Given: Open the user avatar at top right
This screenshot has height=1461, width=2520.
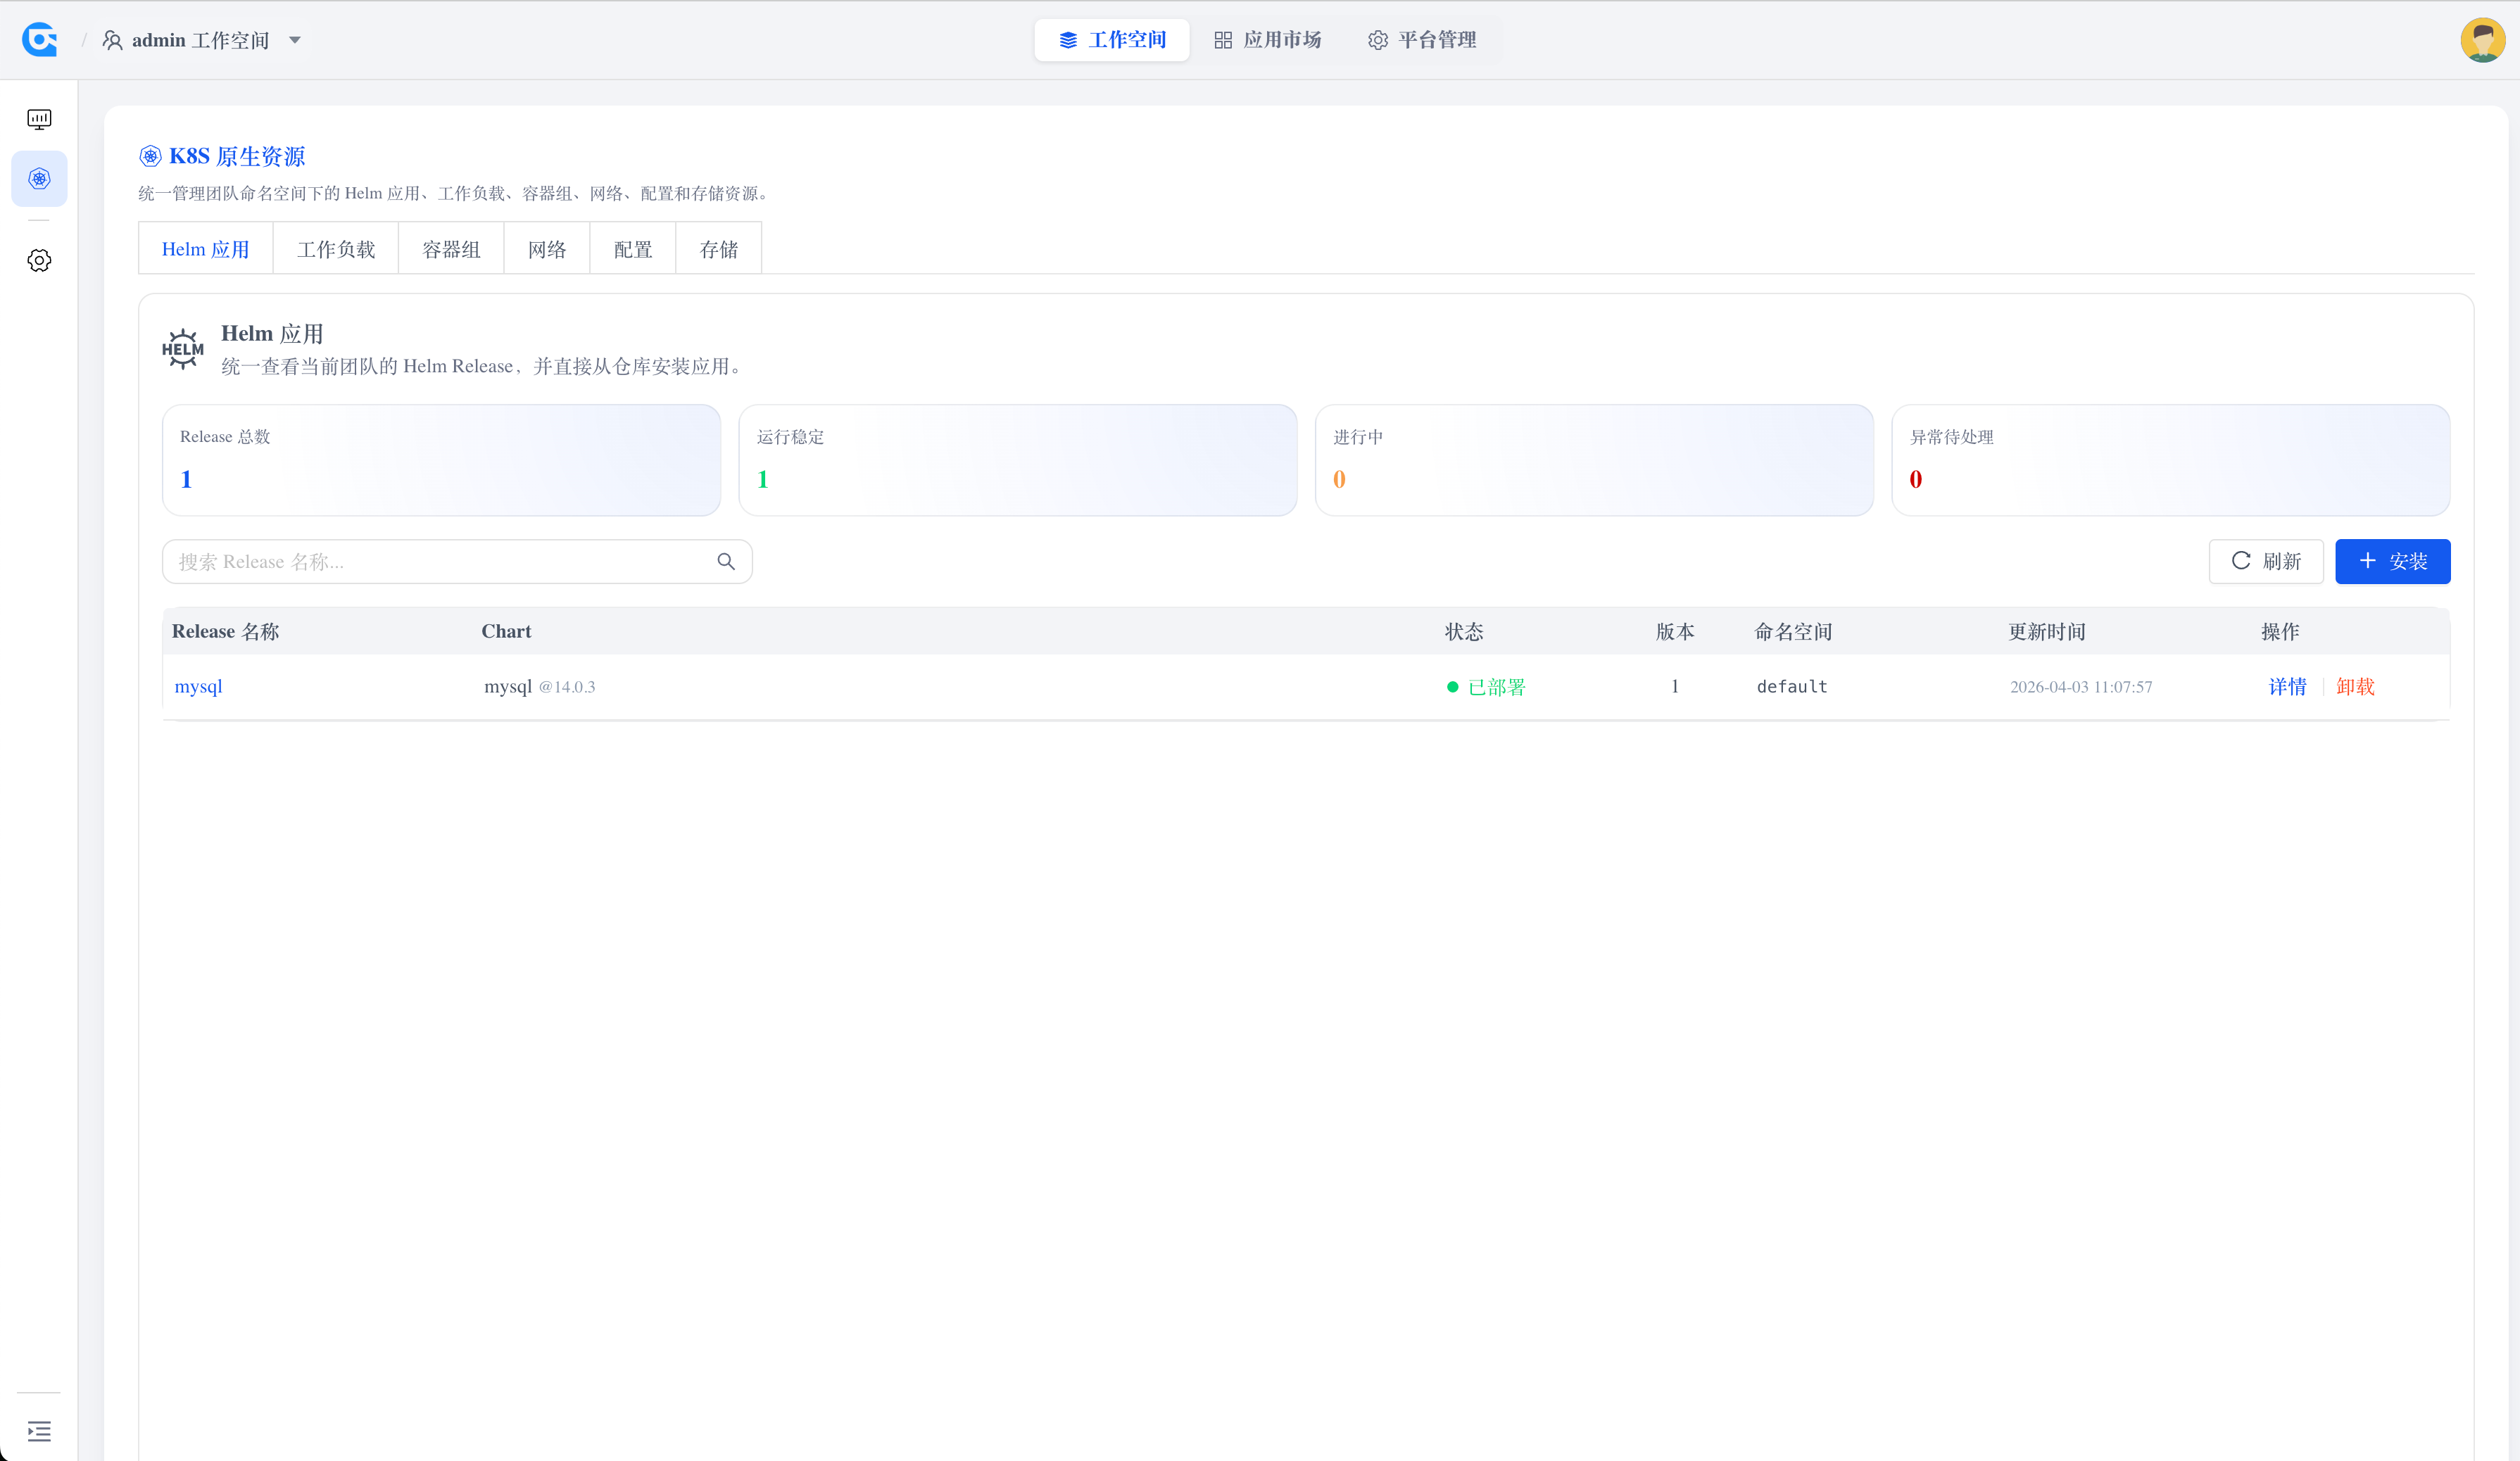Looking at the screenshot, I should coord(2482,39).
